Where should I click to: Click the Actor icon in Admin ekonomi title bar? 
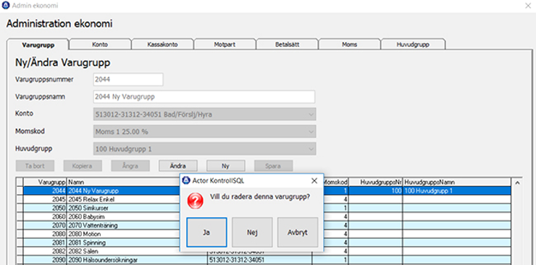click(6, 6)
